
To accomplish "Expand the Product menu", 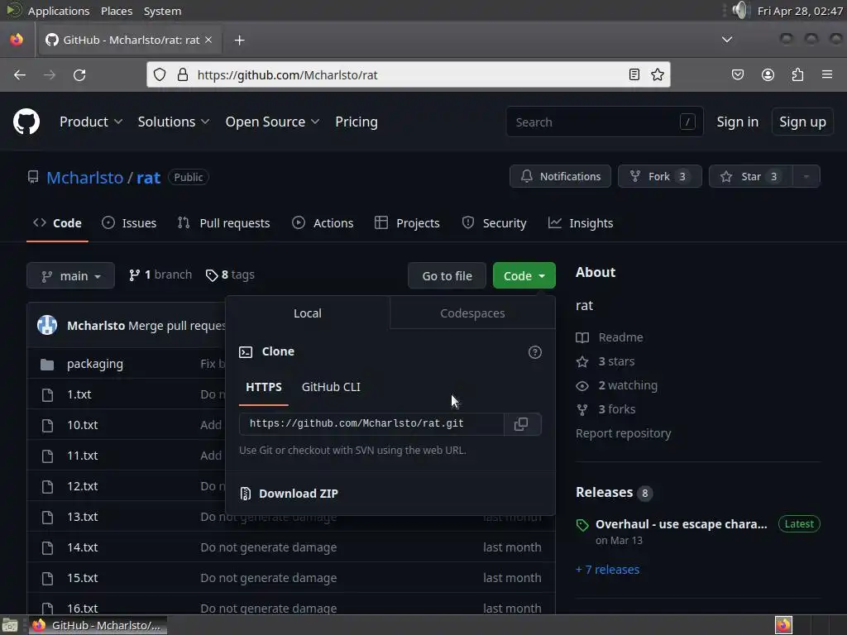I will point(91,122).
